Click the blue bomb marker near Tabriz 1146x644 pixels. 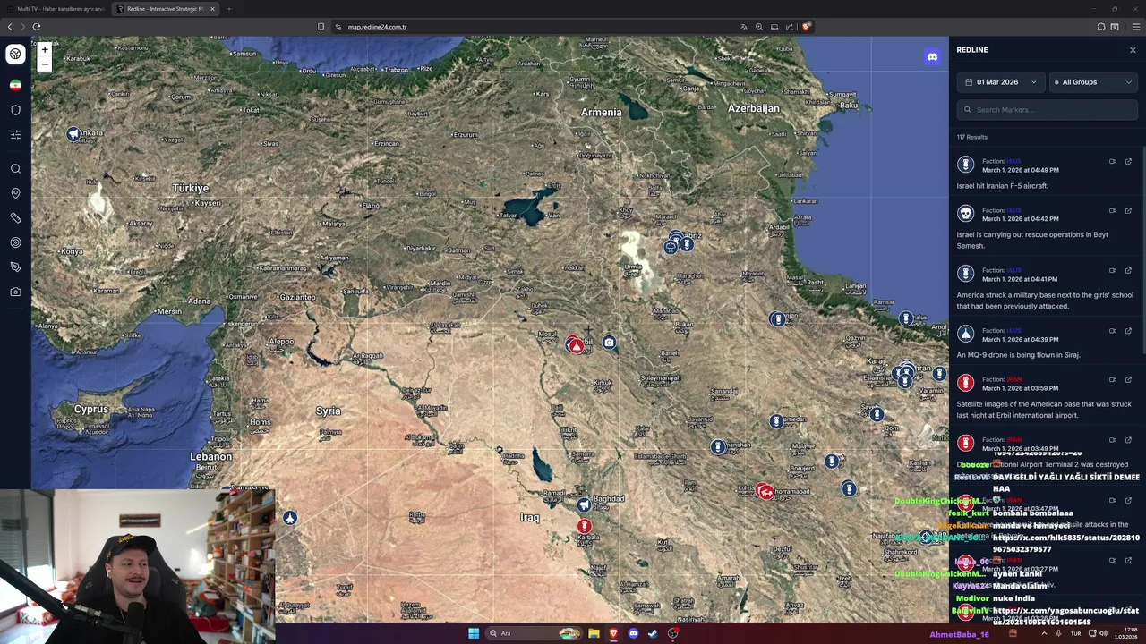pos(687,243)
